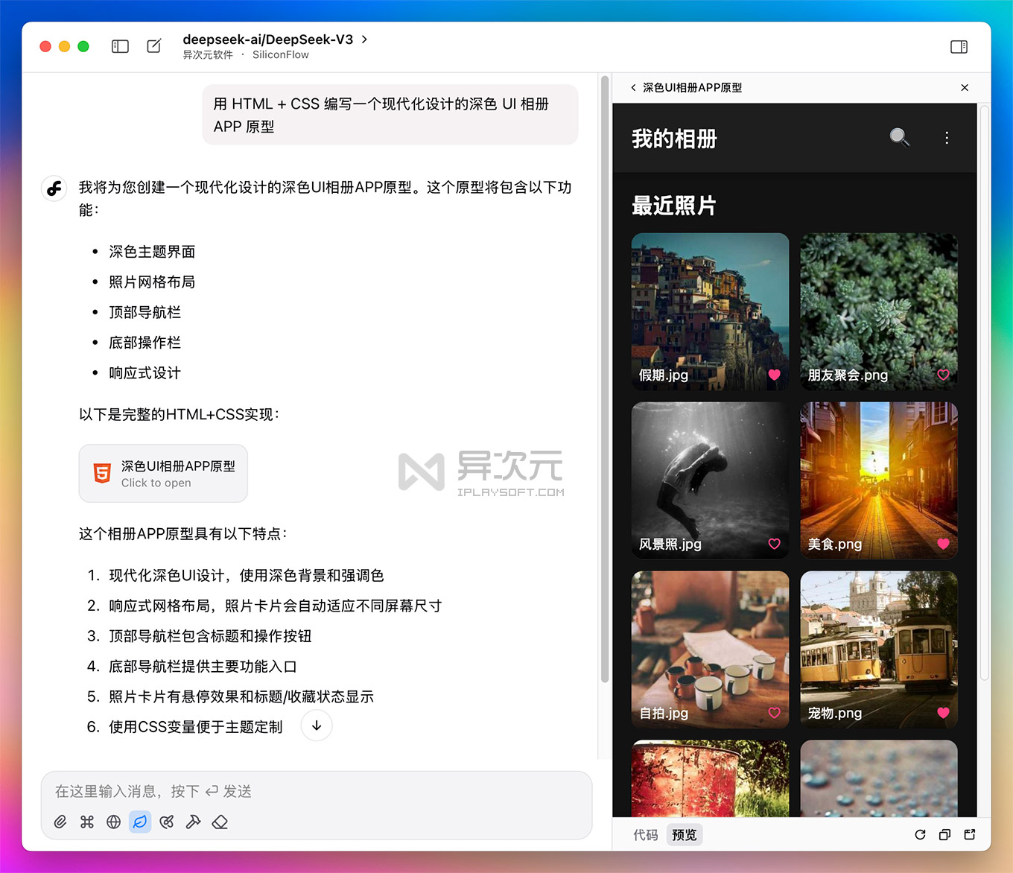Open the hammer tools icon in input bar
The image size is (1013, 873).
tap(193, 822)
